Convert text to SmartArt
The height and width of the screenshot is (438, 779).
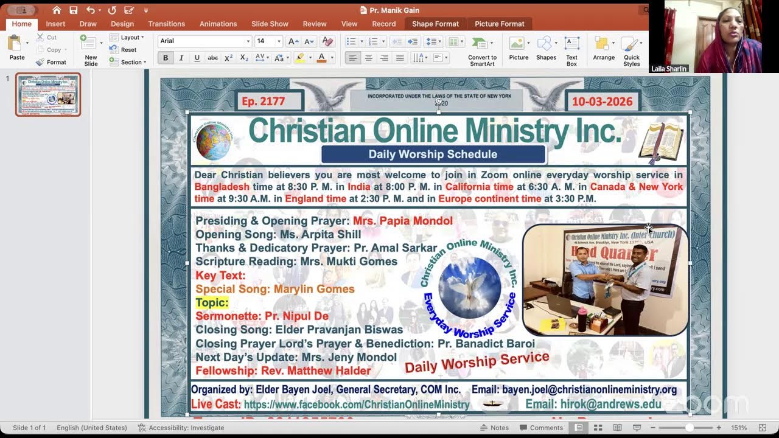coord(482,51)
